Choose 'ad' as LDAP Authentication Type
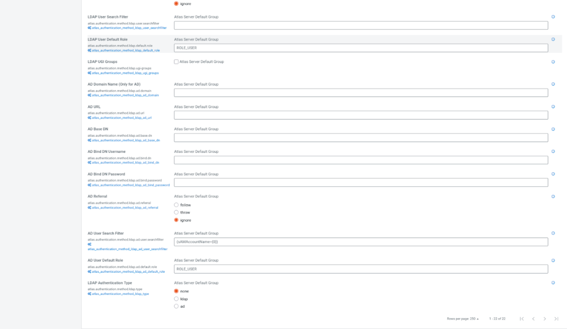Image resolution: width=567 pixels, height=329 pixels. [176, 306]
